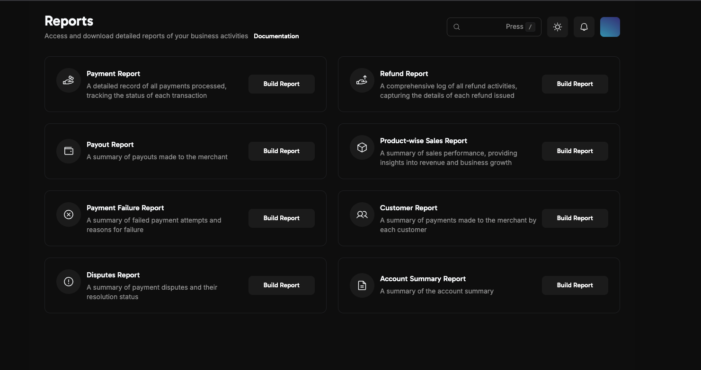Build the Product-wise Sales Report
The image size is (701, 370).
(575, 151)
